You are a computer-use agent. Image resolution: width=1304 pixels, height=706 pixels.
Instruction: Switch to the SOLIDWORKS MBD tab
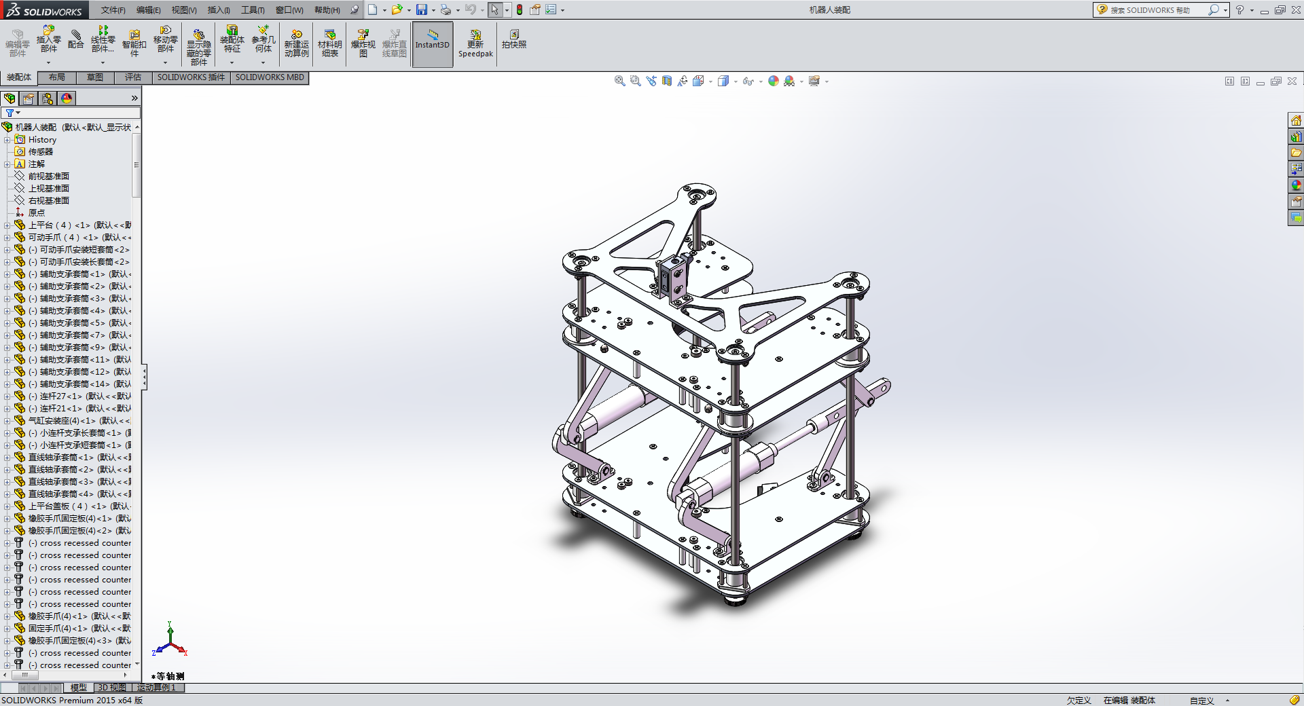coord(270,77)
